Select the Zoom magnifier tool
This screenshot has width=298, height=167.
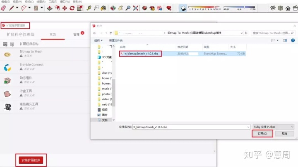click(x=128, y=8)
